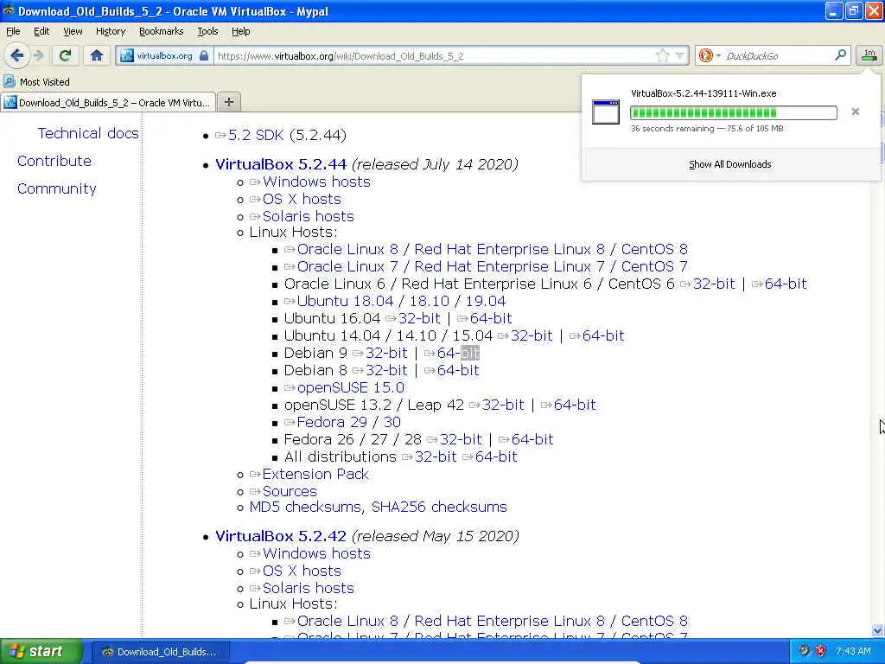Cancel the VirtualBox-5.2.44 download
This screenshot has width=885, height=664.
point(855,112)
